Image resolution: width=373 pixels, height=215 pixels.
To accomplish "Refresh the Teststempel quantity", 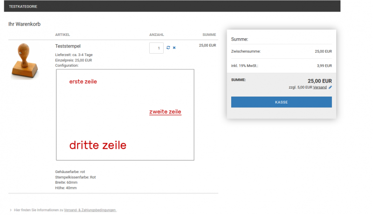I will [x=168, y=48].
